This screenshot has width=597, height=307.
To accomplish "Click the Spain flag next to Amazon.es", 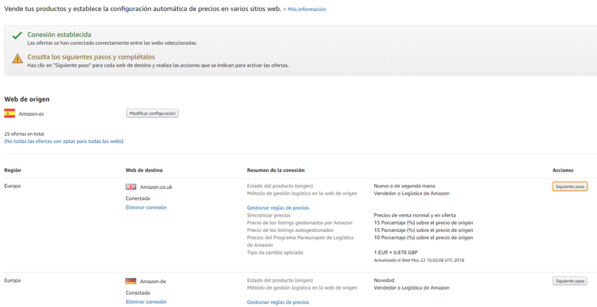I will 10,113.
